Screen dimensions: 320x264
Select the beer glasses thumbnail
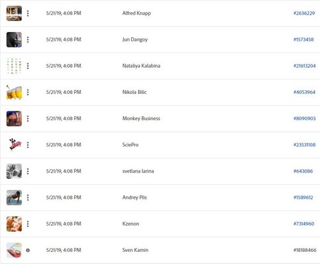(x=14, y=92)
